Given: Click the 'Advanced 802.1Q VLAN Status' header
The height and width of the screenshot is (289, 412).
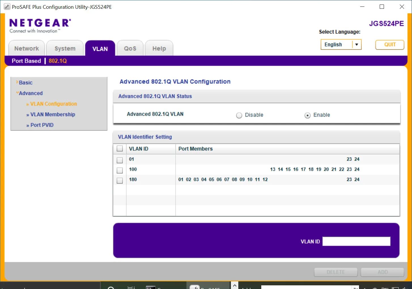Looking at the screenshot, I should point(155,96).
